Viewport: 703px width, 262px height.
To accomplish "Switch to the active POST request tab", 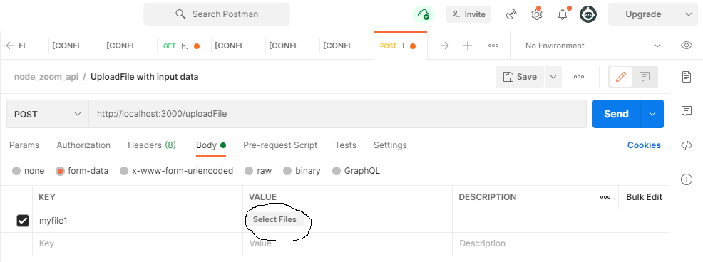I will click(x=401, y=46).
